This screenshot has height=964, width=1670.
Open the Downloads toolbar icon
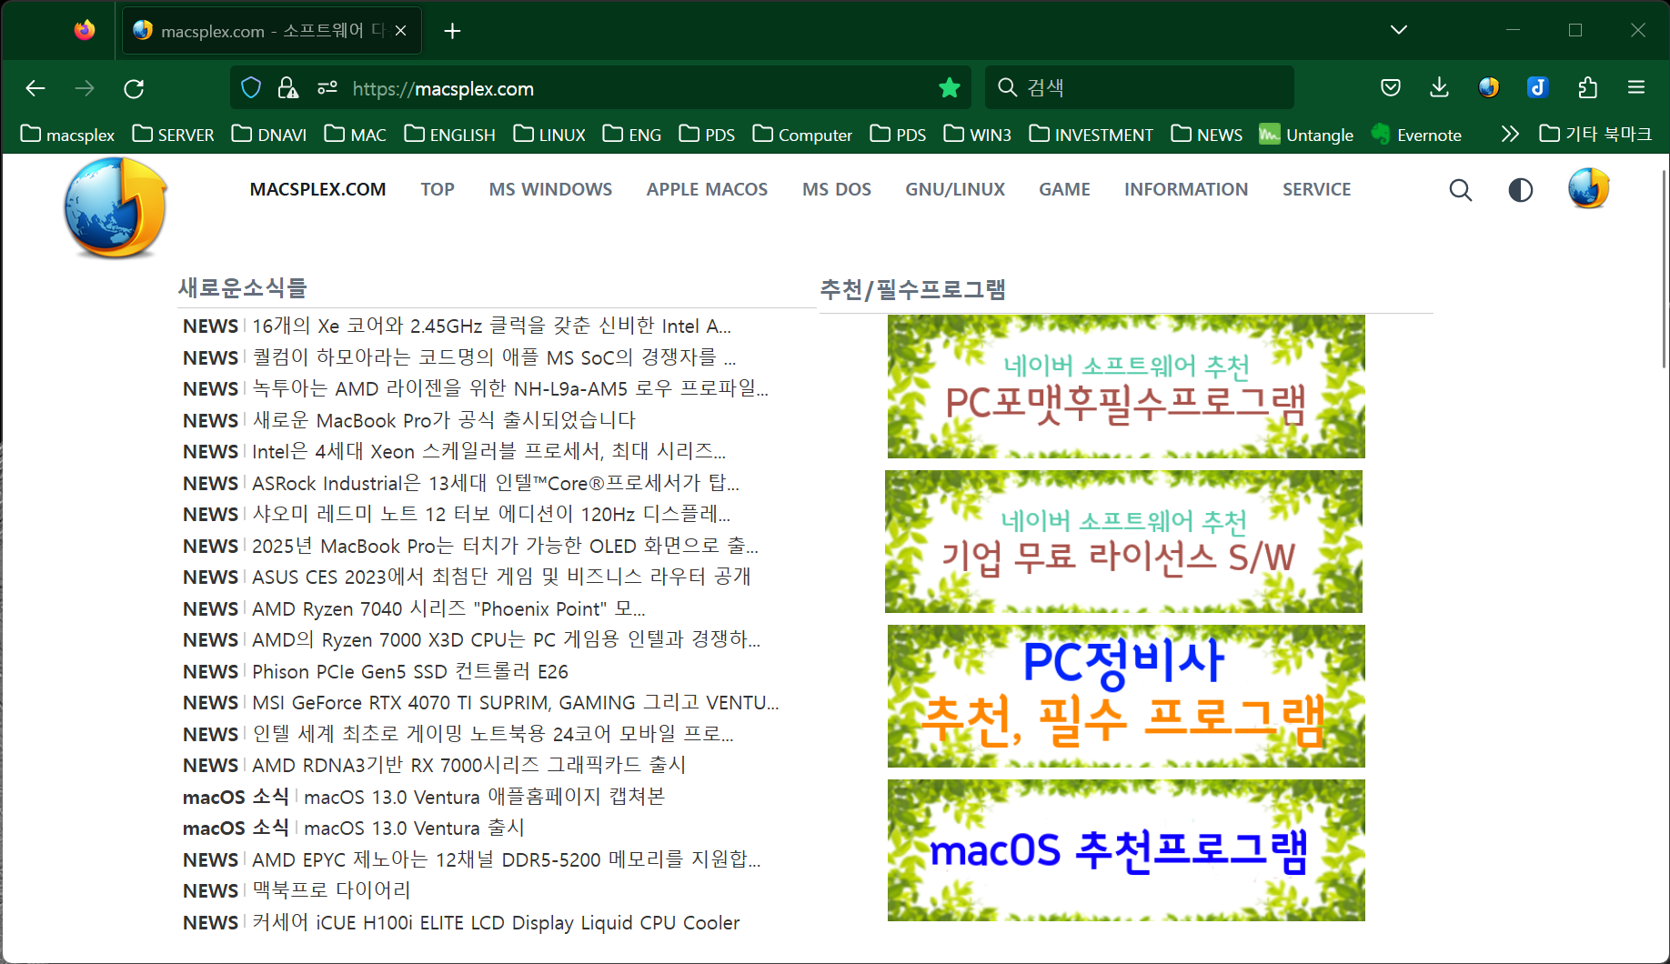click(1439, 87)
